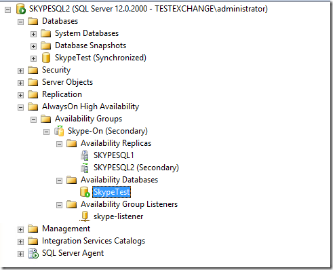Collapse the Availability Databases node
Screen dimensions: 333x270
59,180
